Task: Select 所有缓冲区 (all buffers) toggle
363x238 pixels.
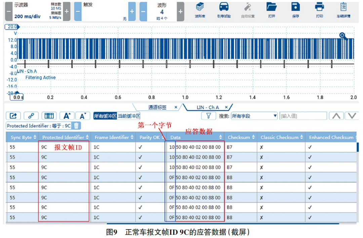Action: [x=105, y=116]
